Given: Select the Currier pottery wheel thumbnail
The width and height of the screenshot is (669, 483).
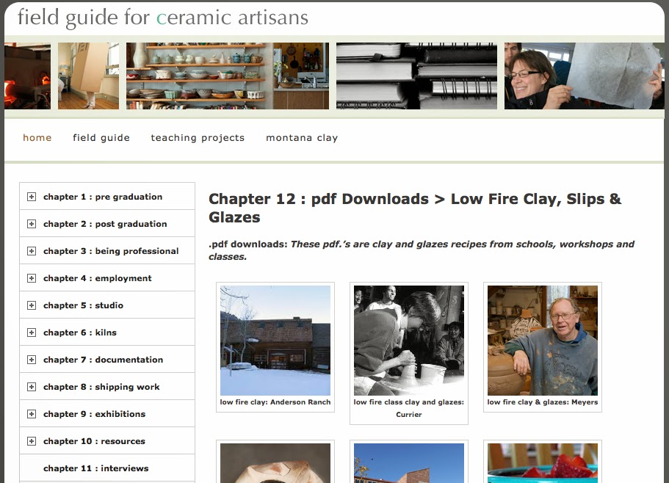Looking at the screenshot, I should pyautogui.click(x=409, y=341).
